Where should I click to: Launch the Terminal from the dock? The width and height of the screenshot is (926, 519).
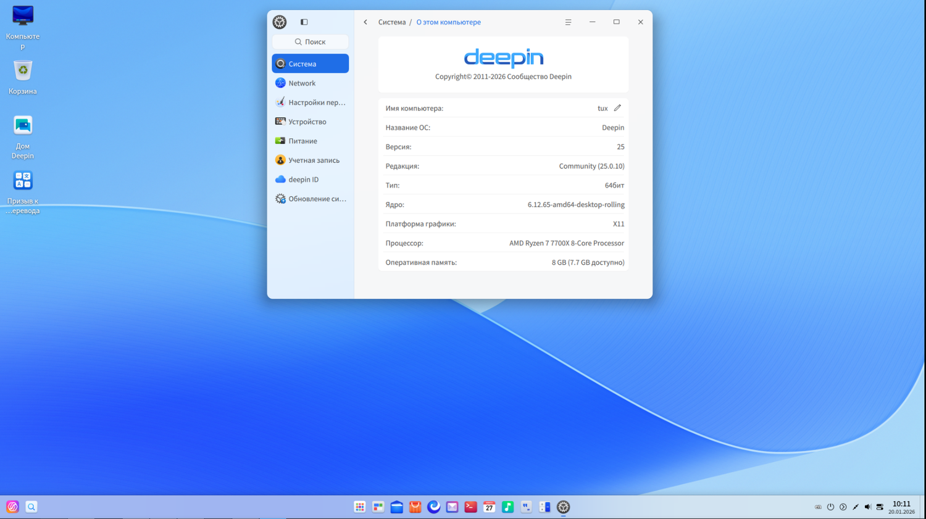470,507
